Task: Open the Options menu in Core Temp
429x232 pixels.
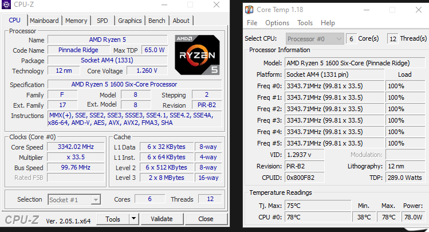Action: point(277,23)
